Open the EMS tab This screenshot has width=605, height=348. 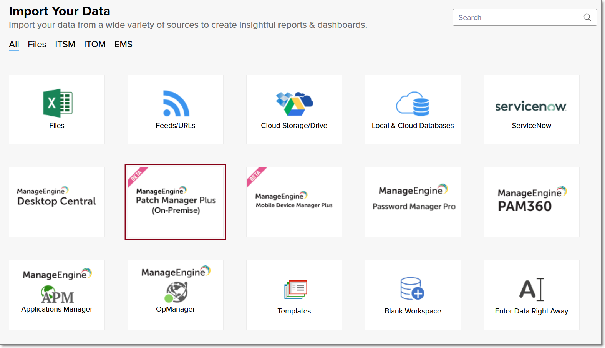pyautogui.click(x=123, y=45)
